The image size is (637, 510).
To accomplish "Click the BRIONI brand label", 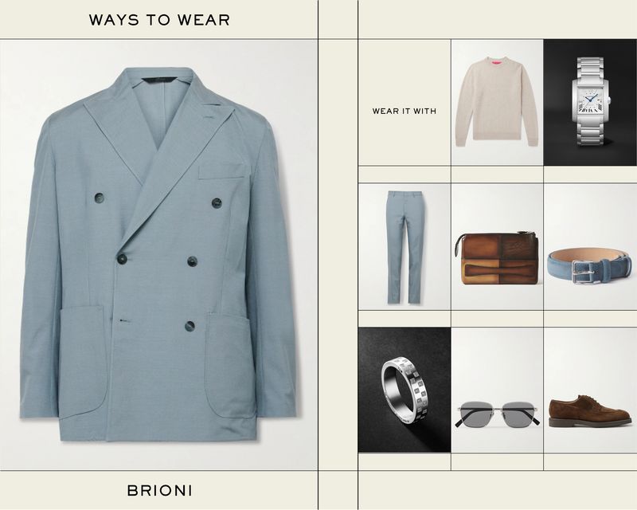I will point(160,491).
